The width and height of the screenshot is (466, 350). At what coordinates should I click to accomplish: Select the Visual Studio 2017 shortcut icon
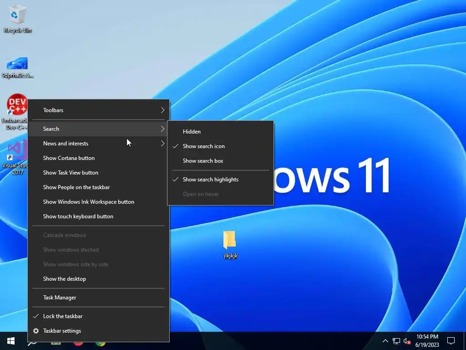pos(14,158)
